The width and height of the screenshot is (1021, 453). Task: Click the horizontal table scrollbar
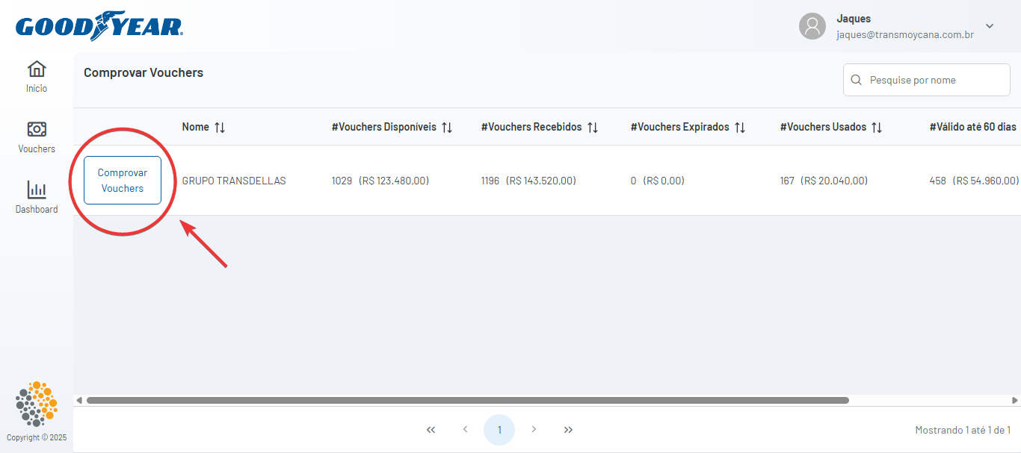(x=467, y=401)
